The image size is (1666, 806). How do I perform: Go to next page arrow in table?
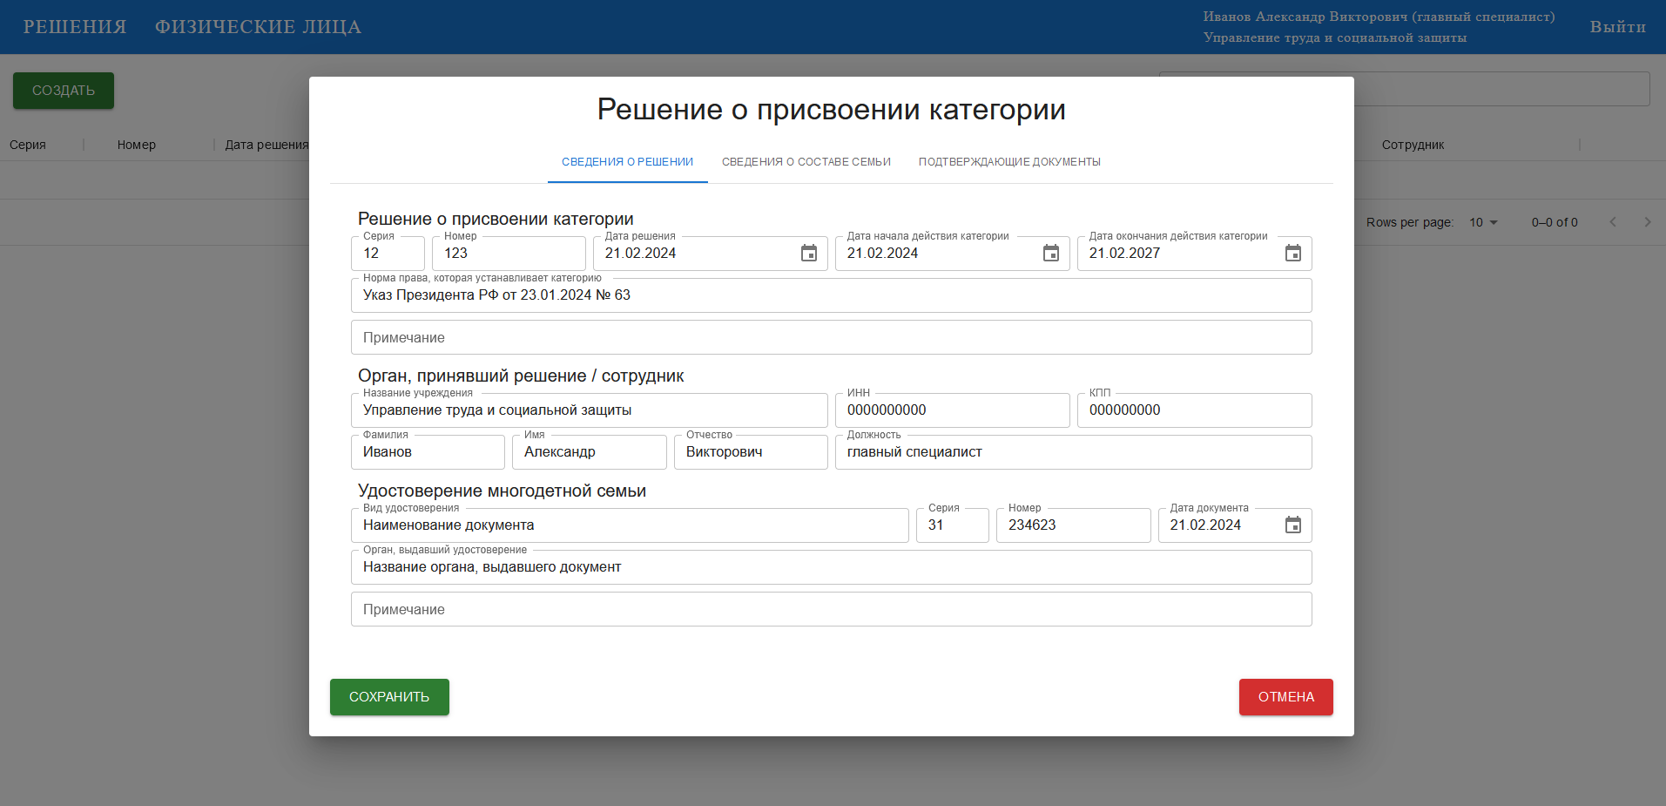[x=1647, y=222]
